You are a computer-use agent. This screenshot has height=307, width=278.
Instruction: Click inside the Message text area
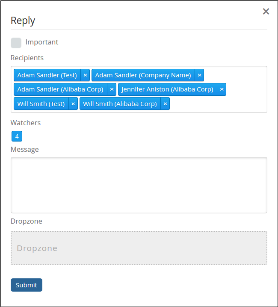coord(139,185)
